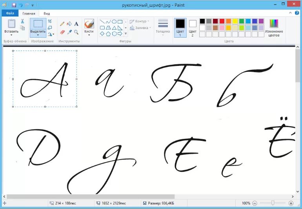Select the Right triangle shape
The image size is (302, 209).
coord(120,28)
